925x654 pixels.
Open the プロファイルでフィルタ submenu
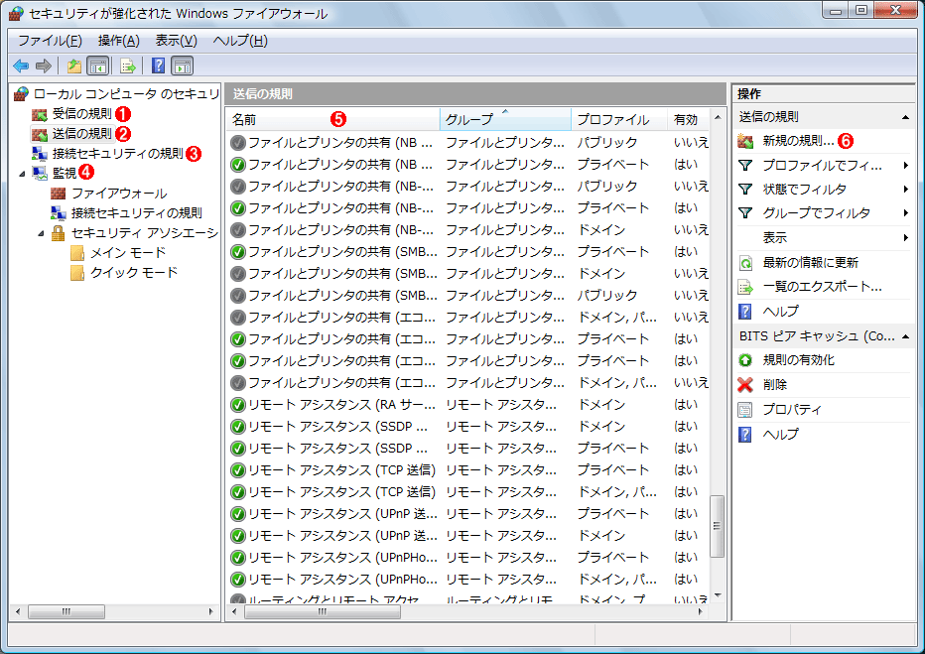click(x=823, y=166)
